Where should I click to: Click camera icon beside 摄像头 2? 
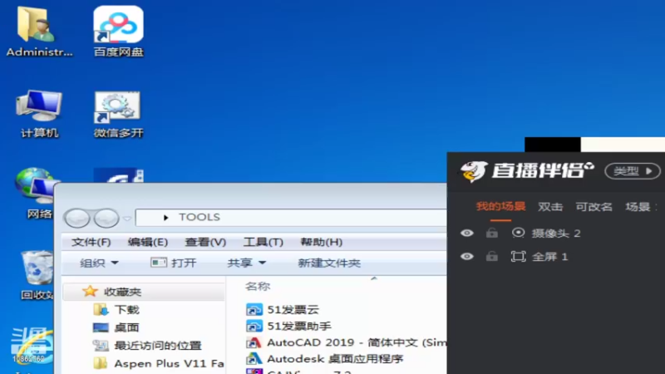[518, 233]
